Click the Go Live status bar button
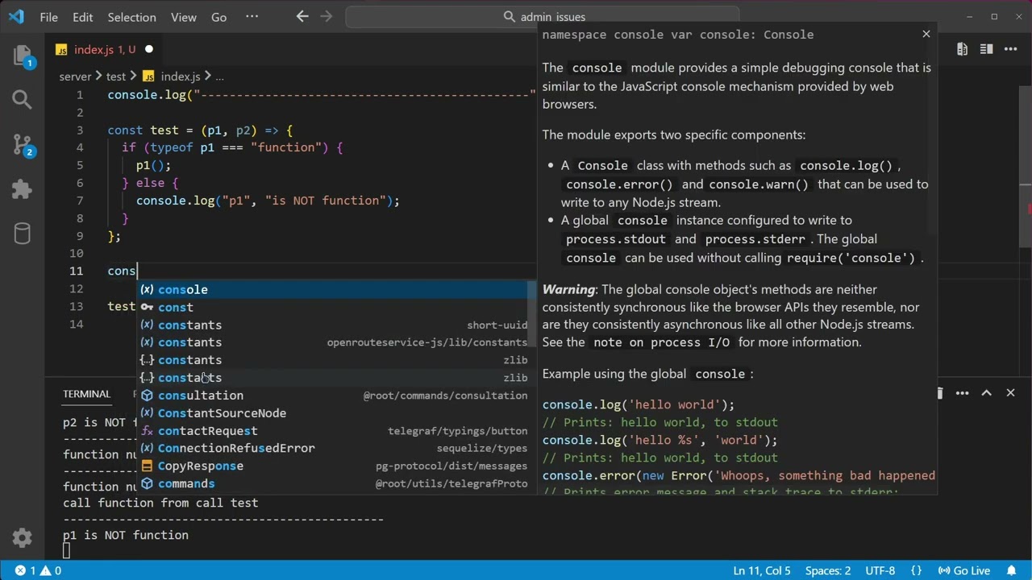 coord(963,570)
